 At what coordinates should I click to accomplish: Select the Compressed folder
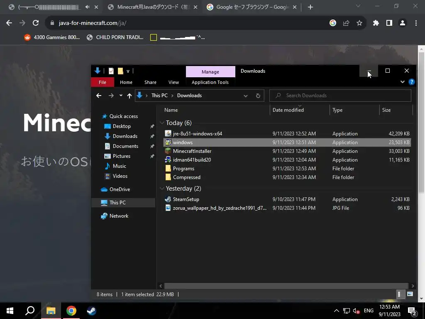pos(287,177)
